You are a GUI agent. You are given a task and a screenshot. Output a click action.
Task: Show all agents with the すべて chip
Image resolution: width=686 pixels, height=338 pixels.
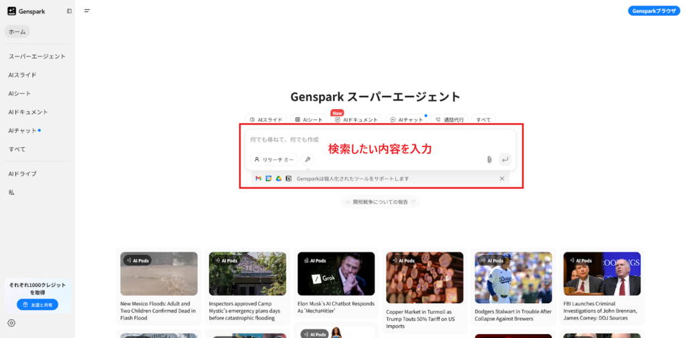click(x=483, y=120)
